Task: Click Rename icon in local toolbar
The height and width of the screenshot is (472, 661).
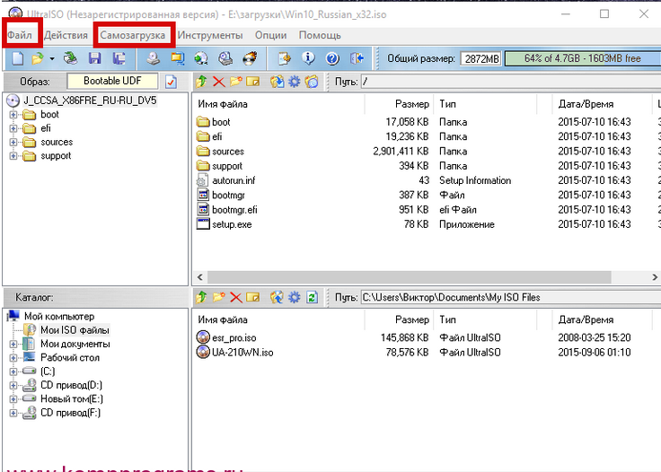Action: pos(253,297)
